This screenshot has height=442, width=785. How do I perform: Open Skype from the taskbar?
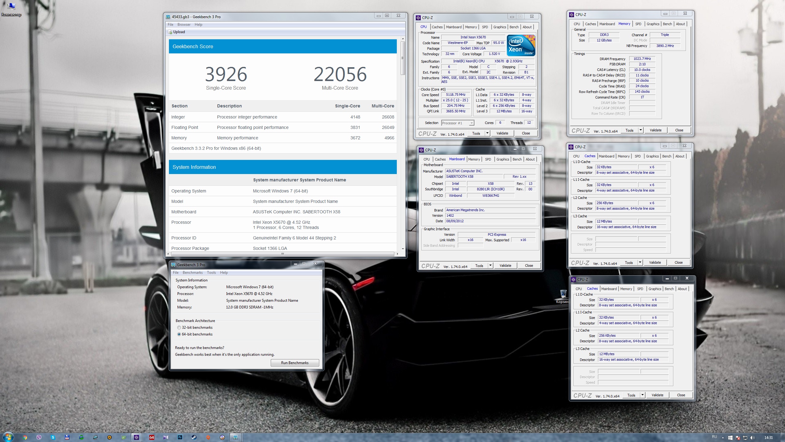pyautogui.click(x=53, y=437)
